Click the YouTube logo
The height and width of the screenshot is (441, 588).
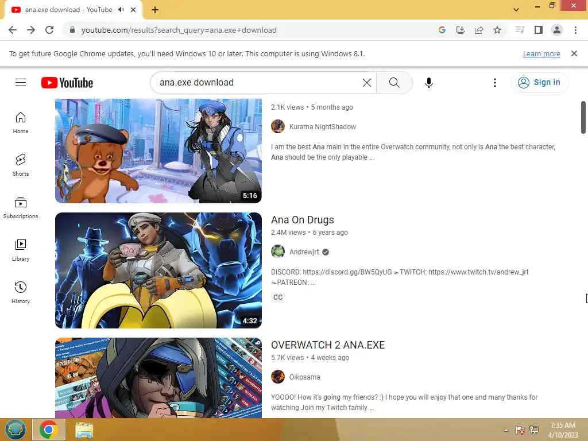tap(67, 83)
